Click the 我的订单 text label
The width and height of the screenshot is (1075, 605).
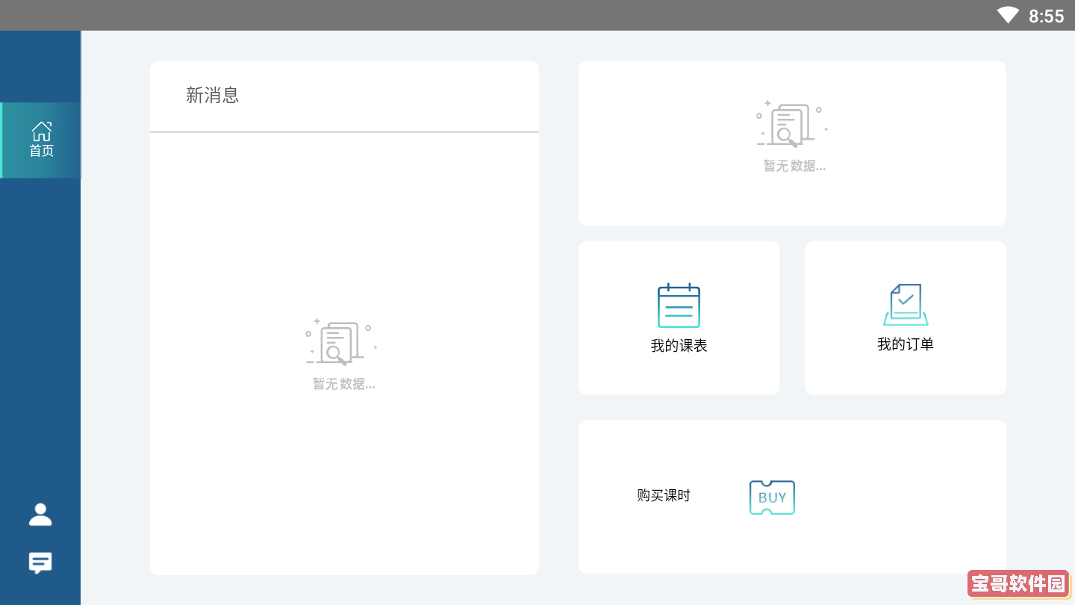[906, 344]
